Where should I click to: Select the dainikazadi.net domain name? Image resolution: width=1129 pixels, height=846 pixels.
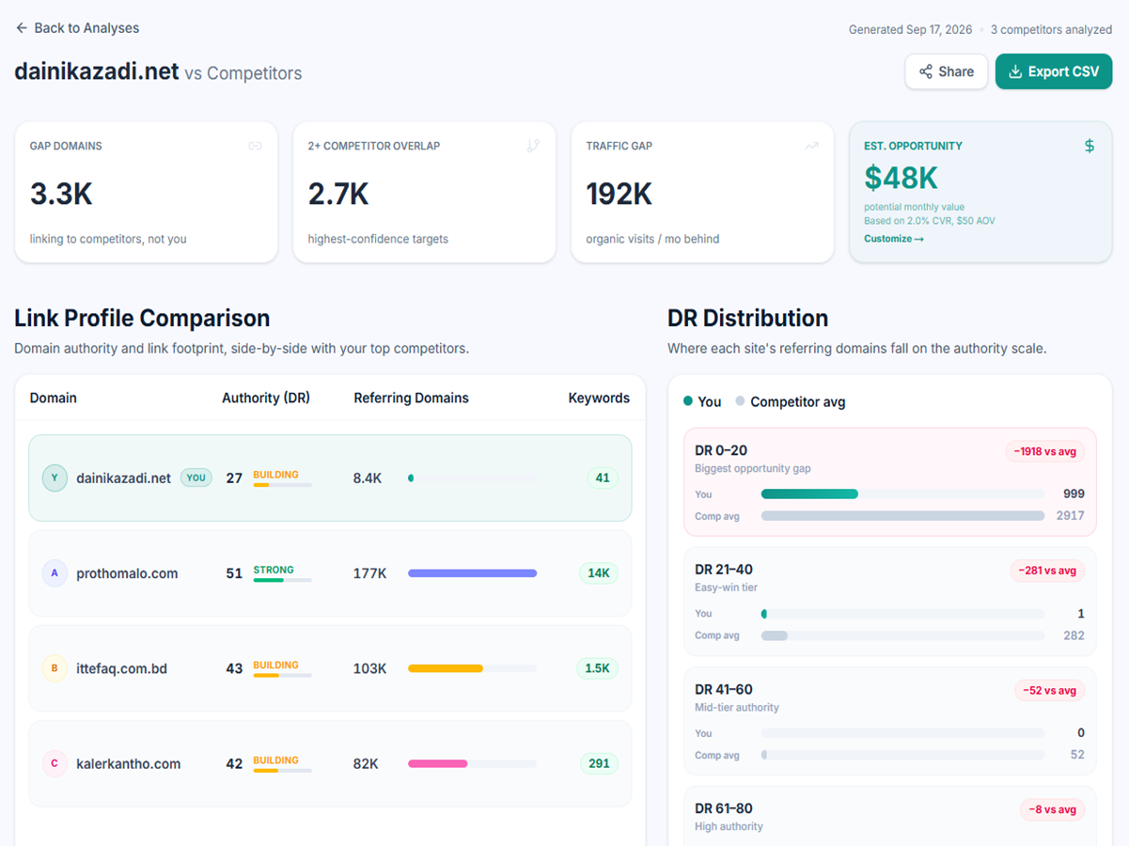pos(123,478)
